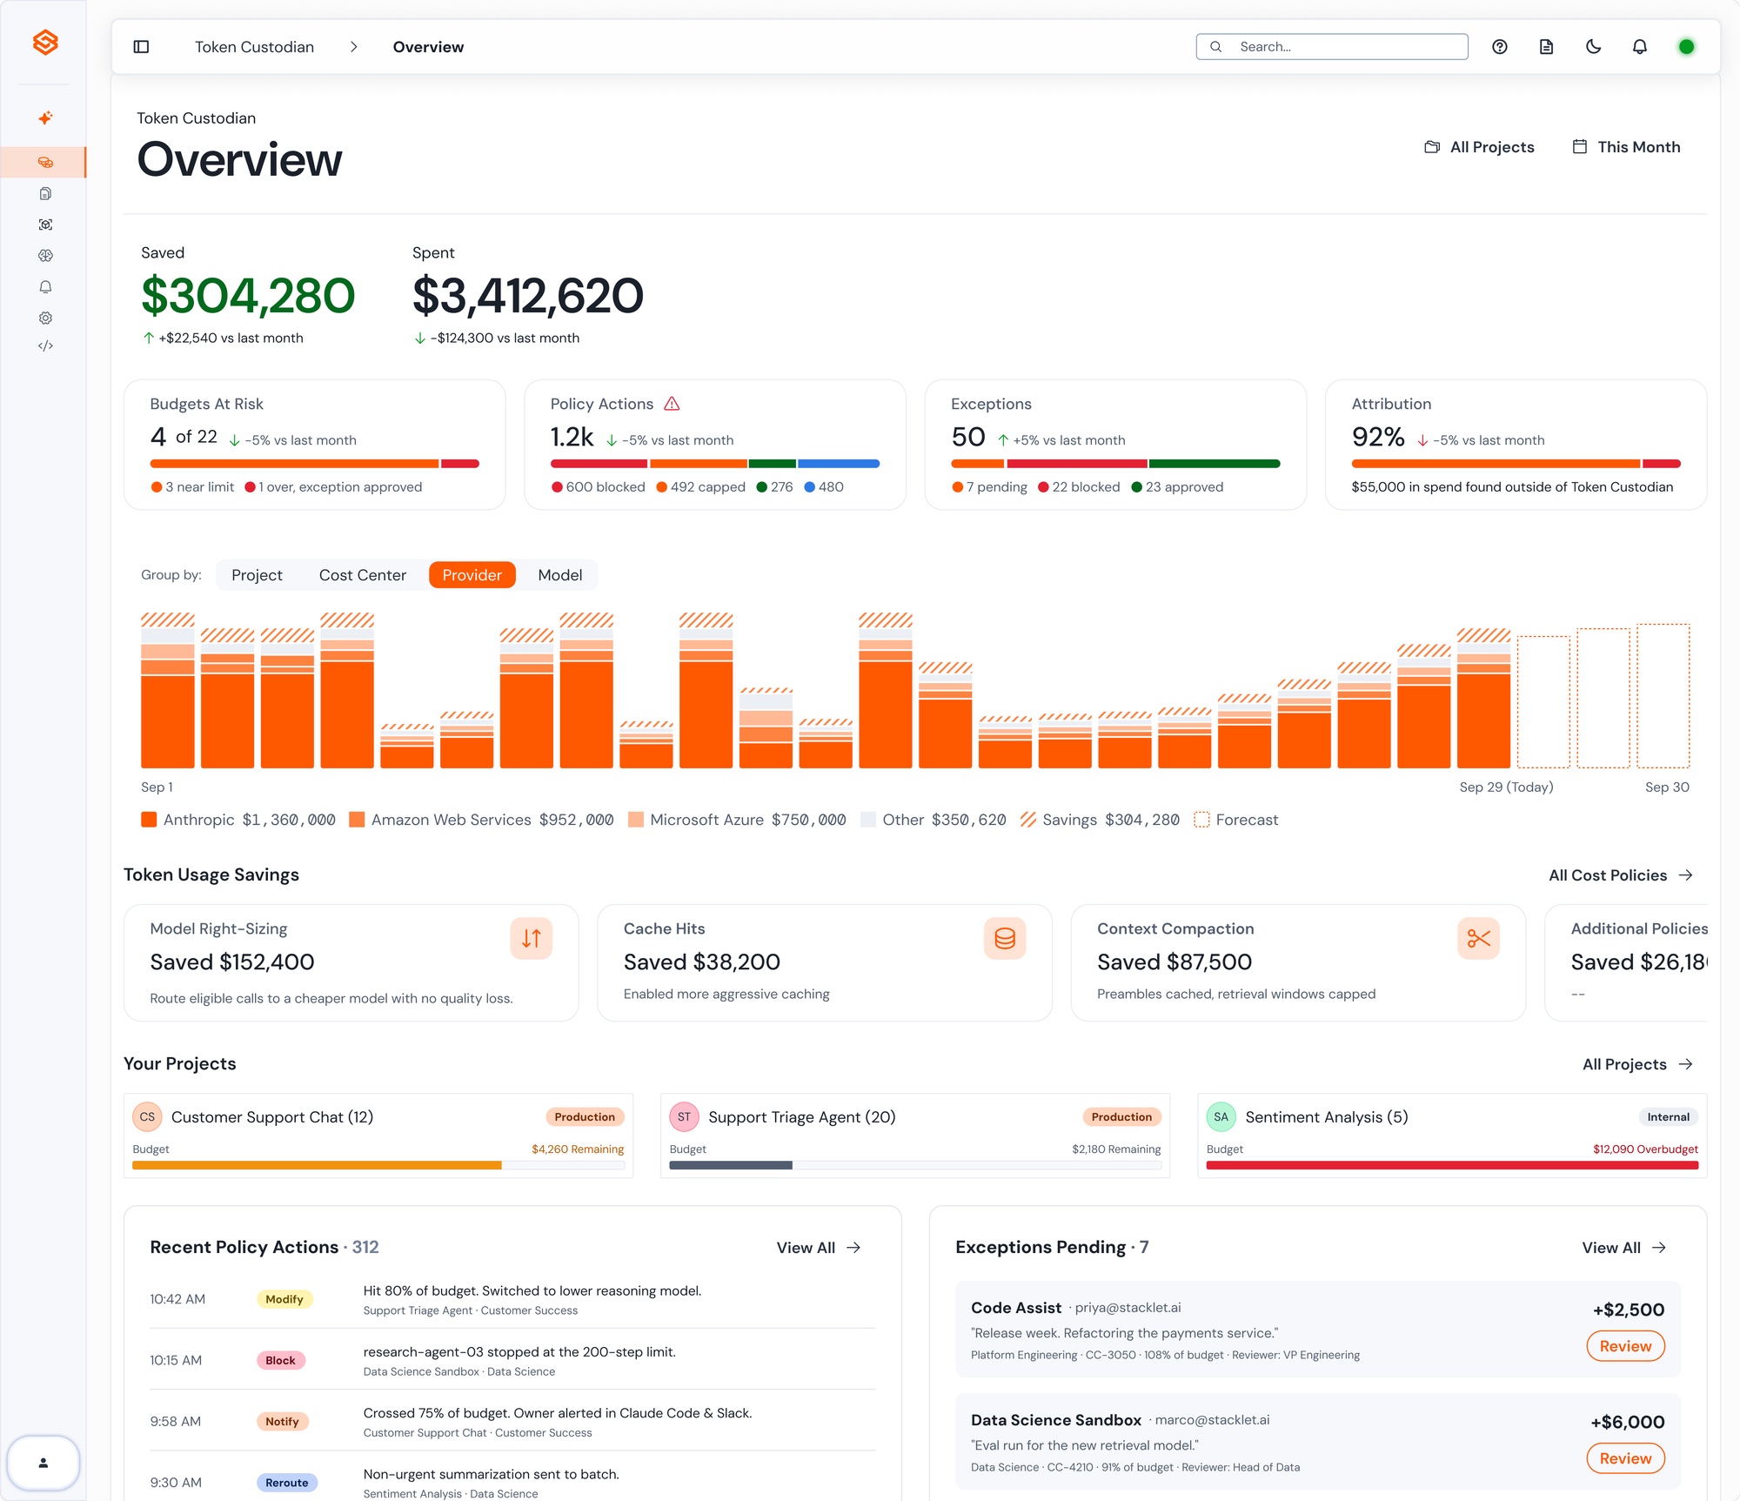
Task: Click Customer Support Chat budget progress bar
Action: coord(378,1165)
